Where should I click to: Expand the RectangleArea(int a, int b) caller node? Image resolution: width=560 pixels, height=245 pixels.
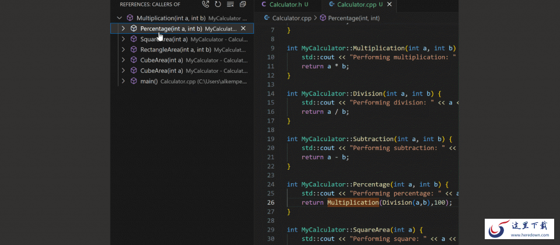tap(123, 49)
